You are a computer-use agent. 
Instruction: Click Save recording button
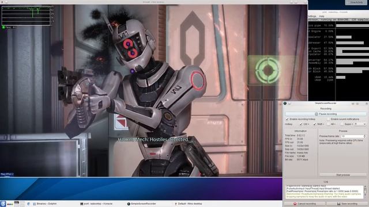[x=347, y=204]
